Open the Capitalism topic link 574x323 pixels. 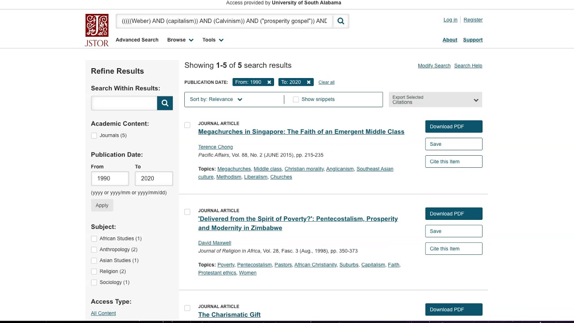(373, 265)
